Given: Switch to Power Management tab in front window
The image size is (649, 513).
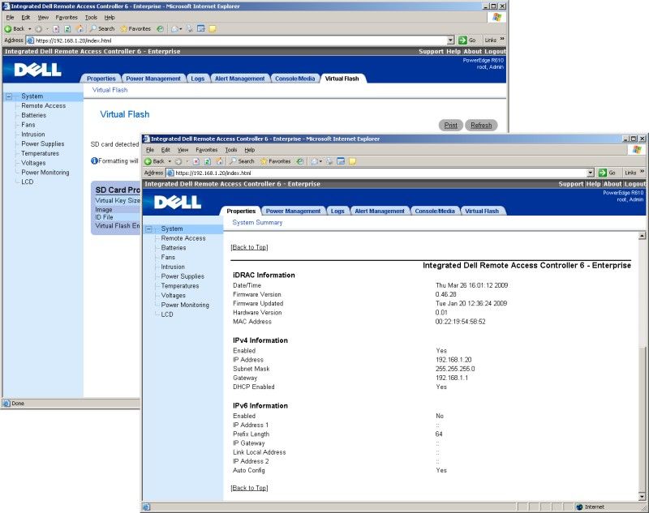Looking at the screenshot, I should tap(293, 212).
